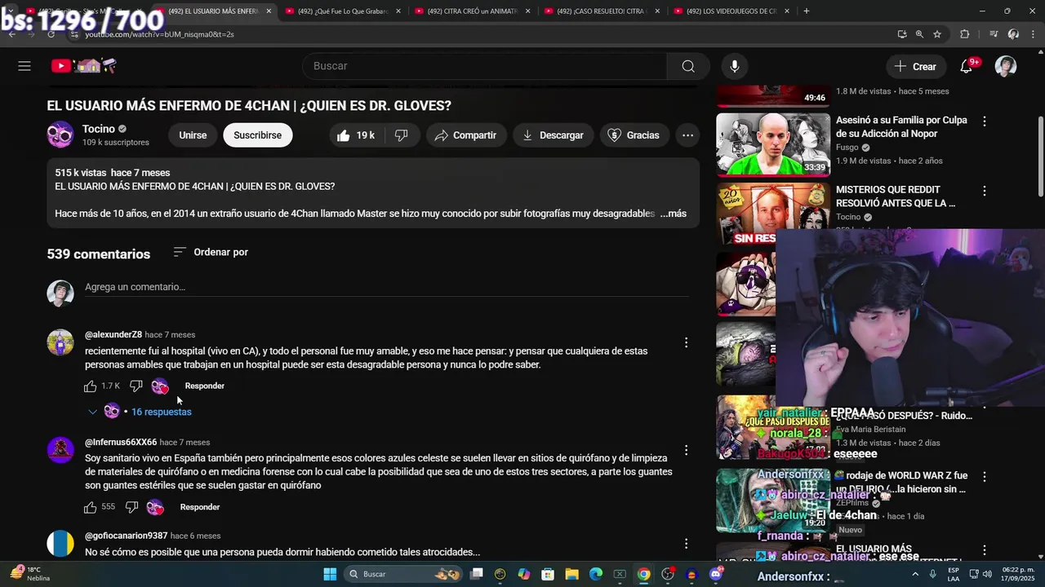The width and height of the screenshot is (1045, 587).
Task: Open 'Asesinó a su Familia' video thumbnail
Action: coord(773,144)
